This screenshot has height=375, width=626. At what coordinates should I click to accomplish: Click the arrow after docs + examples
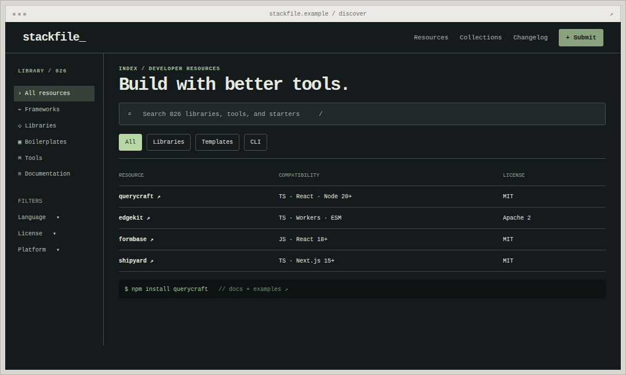[x=286, y=290]
